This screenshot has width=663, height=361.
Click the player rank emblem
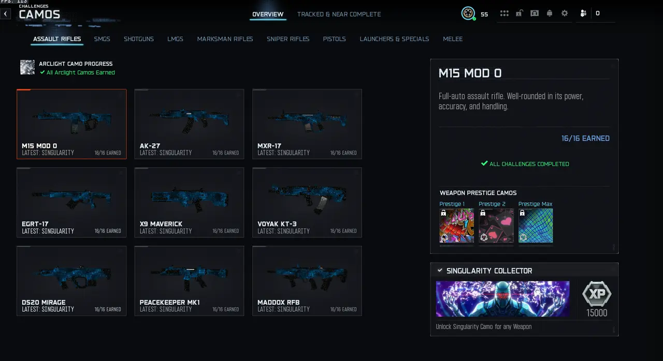pyautogui.click(x=468, y=13)
